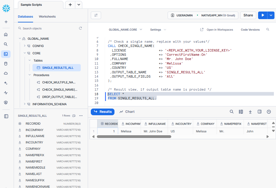Viewport: 276px width, 188px height.
Task: Open run options dropdown arrow
Action: pyautogui.click(x=271, y=15)
